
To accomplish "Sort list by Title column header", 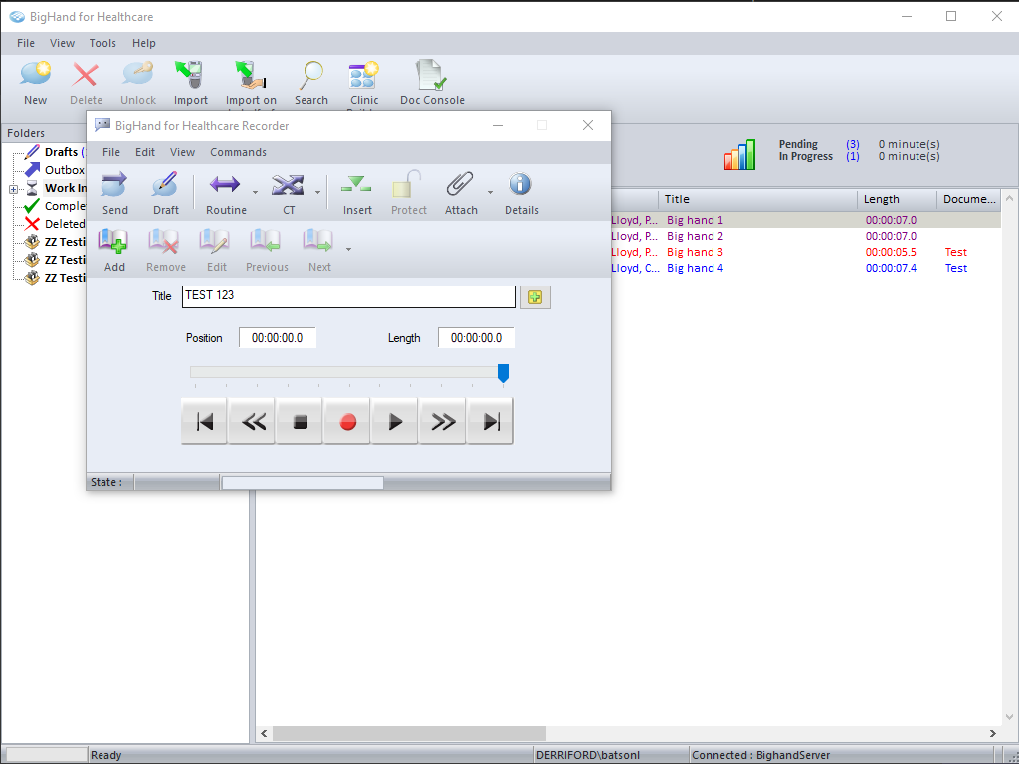I will coord(757,199).
